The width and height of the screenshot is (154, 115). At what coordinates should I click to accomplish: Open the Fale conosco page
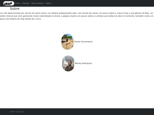(38, 3)
